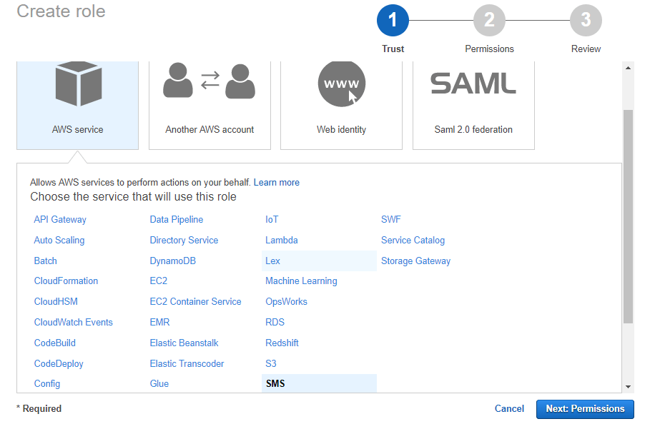The height and width of the screenshot is (424, 655).
Task: Choose CodeBuild service
Action: coord(55,343)
